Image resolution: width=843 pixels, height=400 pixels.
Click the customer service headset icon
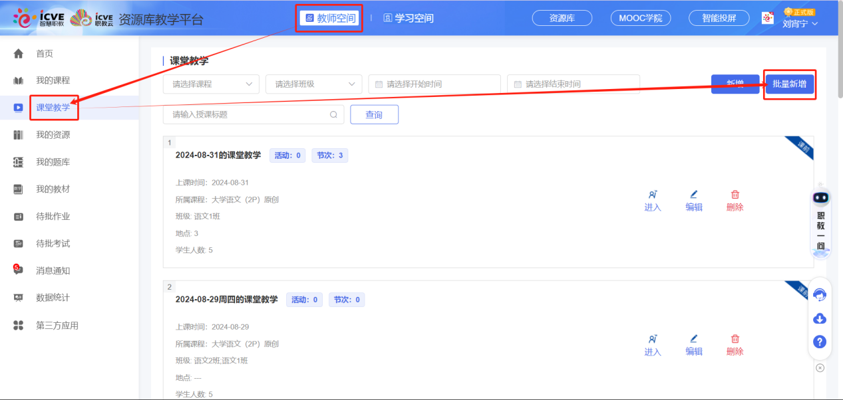pyautogui.click(x=819, y=294)
